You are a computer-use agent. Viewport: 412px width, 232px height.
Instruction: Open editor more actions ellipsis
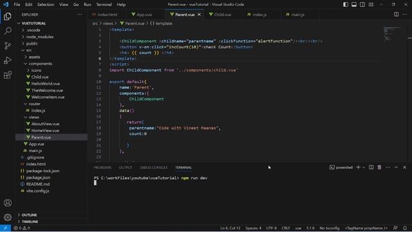404,14
